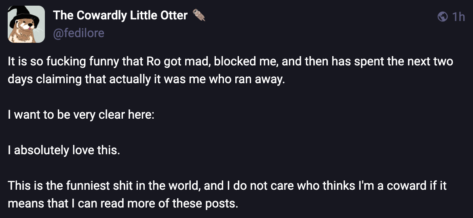Click the line "I absolutely love this."

[64, 150]
